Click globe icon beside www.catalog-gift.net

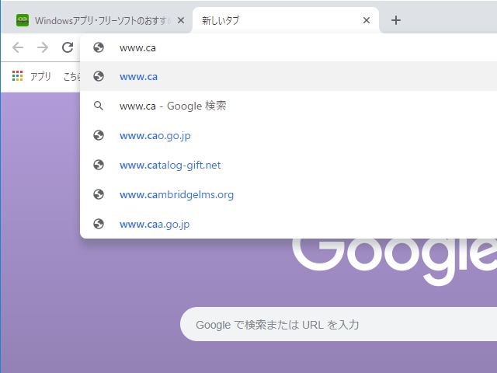point(99,165)
